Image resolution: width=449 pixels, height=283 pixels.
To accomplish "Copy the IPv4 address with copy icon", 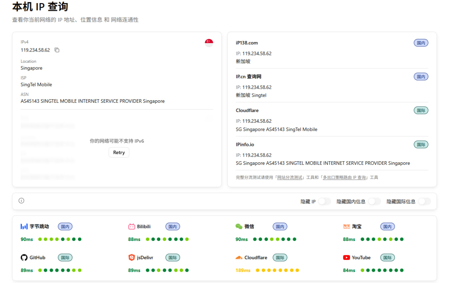I will point(57,50).
